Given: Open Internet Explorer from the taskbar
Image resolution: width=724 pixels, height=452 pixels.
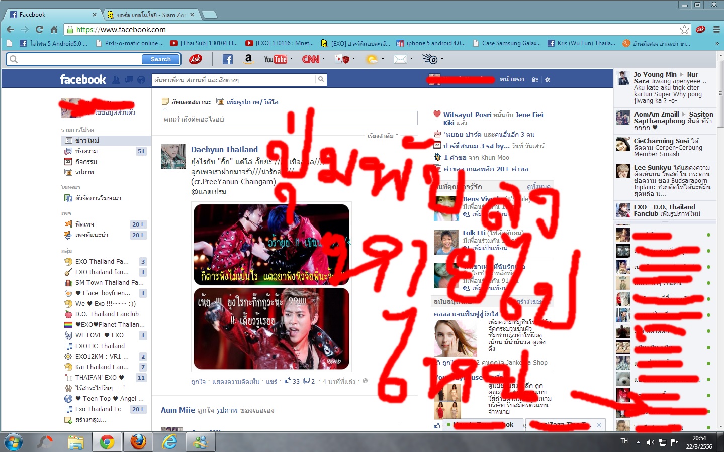Looking at the screenshot, I should click(170, 442).
